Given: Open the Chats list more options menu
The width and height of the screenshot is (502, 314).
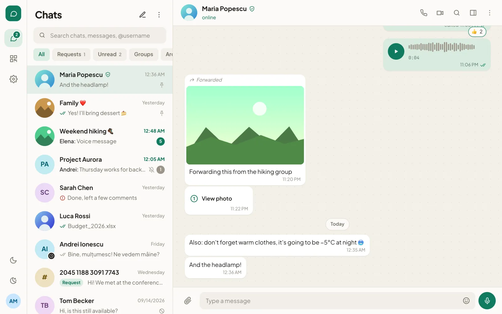Looking at the screenshot, I should (x=159, y=15).
